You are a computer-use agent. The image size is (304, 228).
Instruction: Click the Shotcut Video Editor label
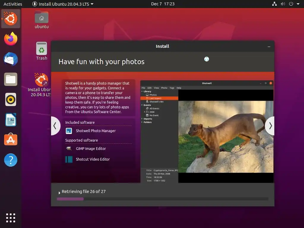(x=93, y=159)
